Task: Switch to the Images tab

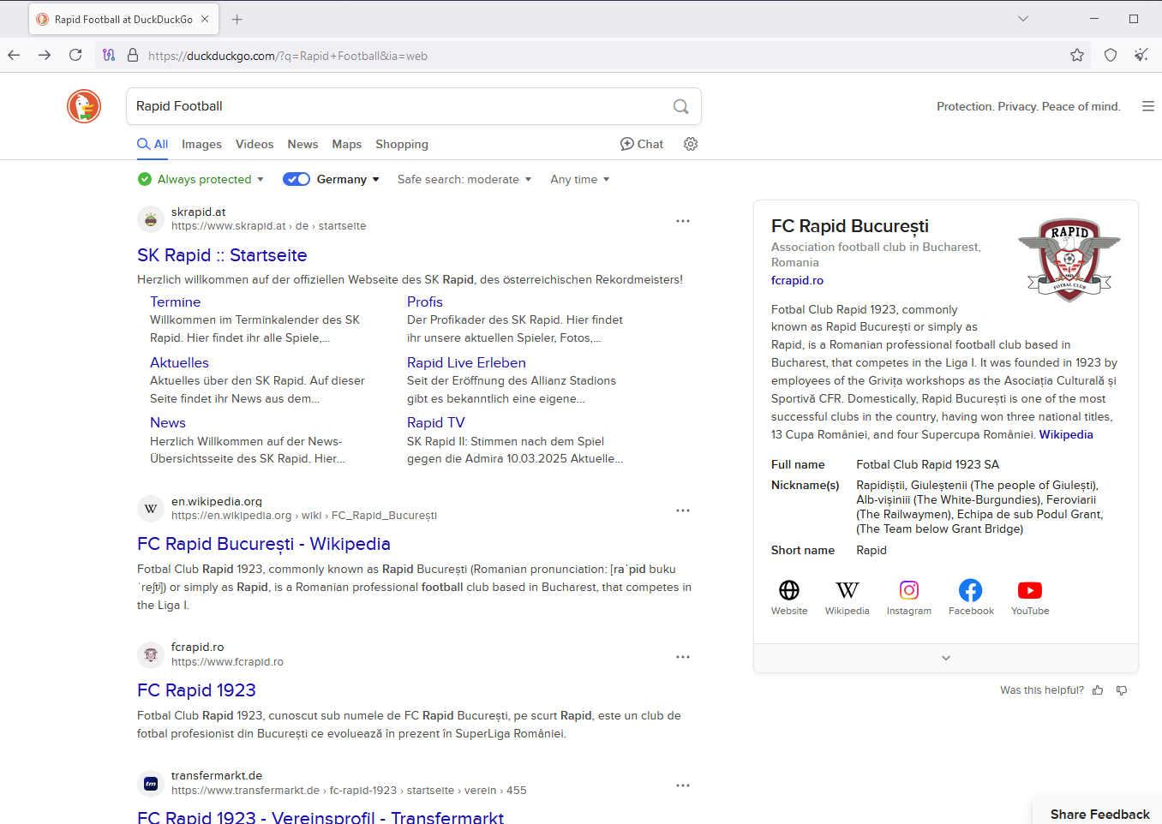Action: [x=201, y=144]
